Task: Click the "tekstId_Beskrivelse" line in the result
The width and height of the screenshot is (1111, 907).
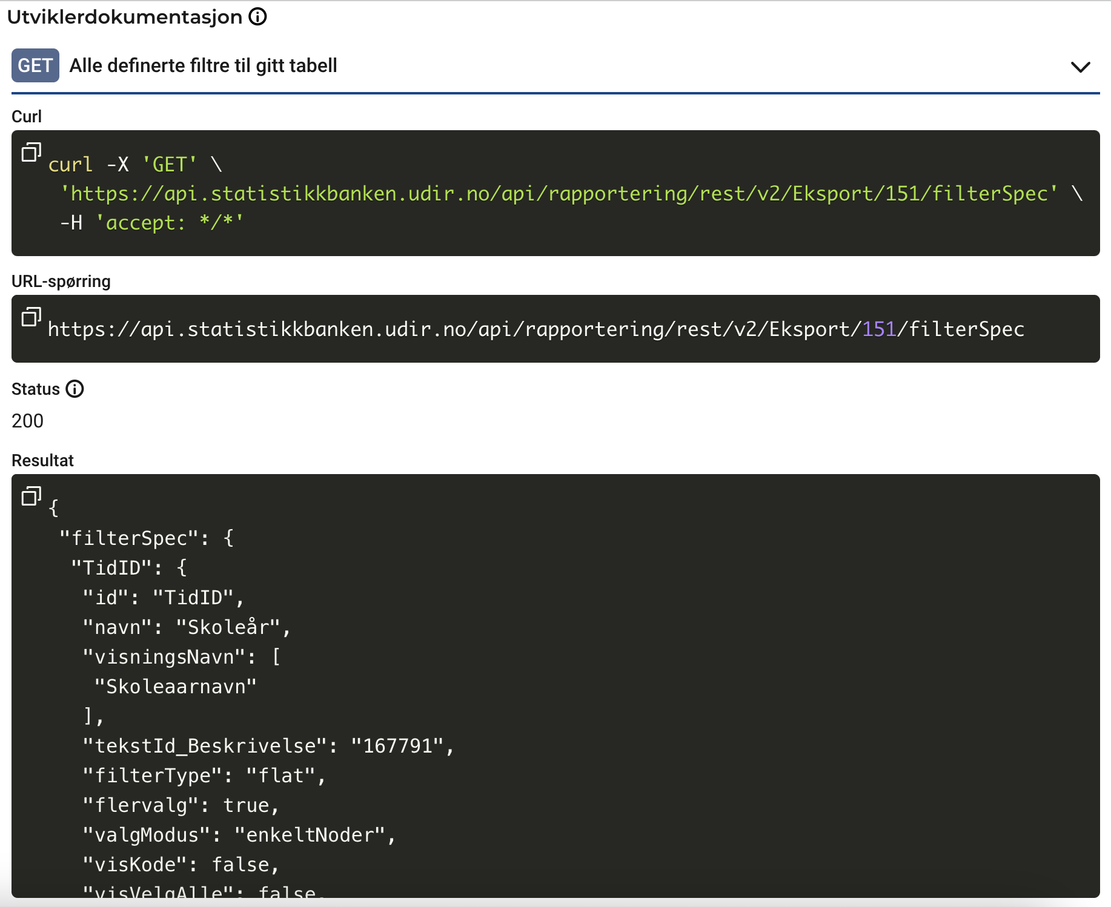Action: coord(268,746)
